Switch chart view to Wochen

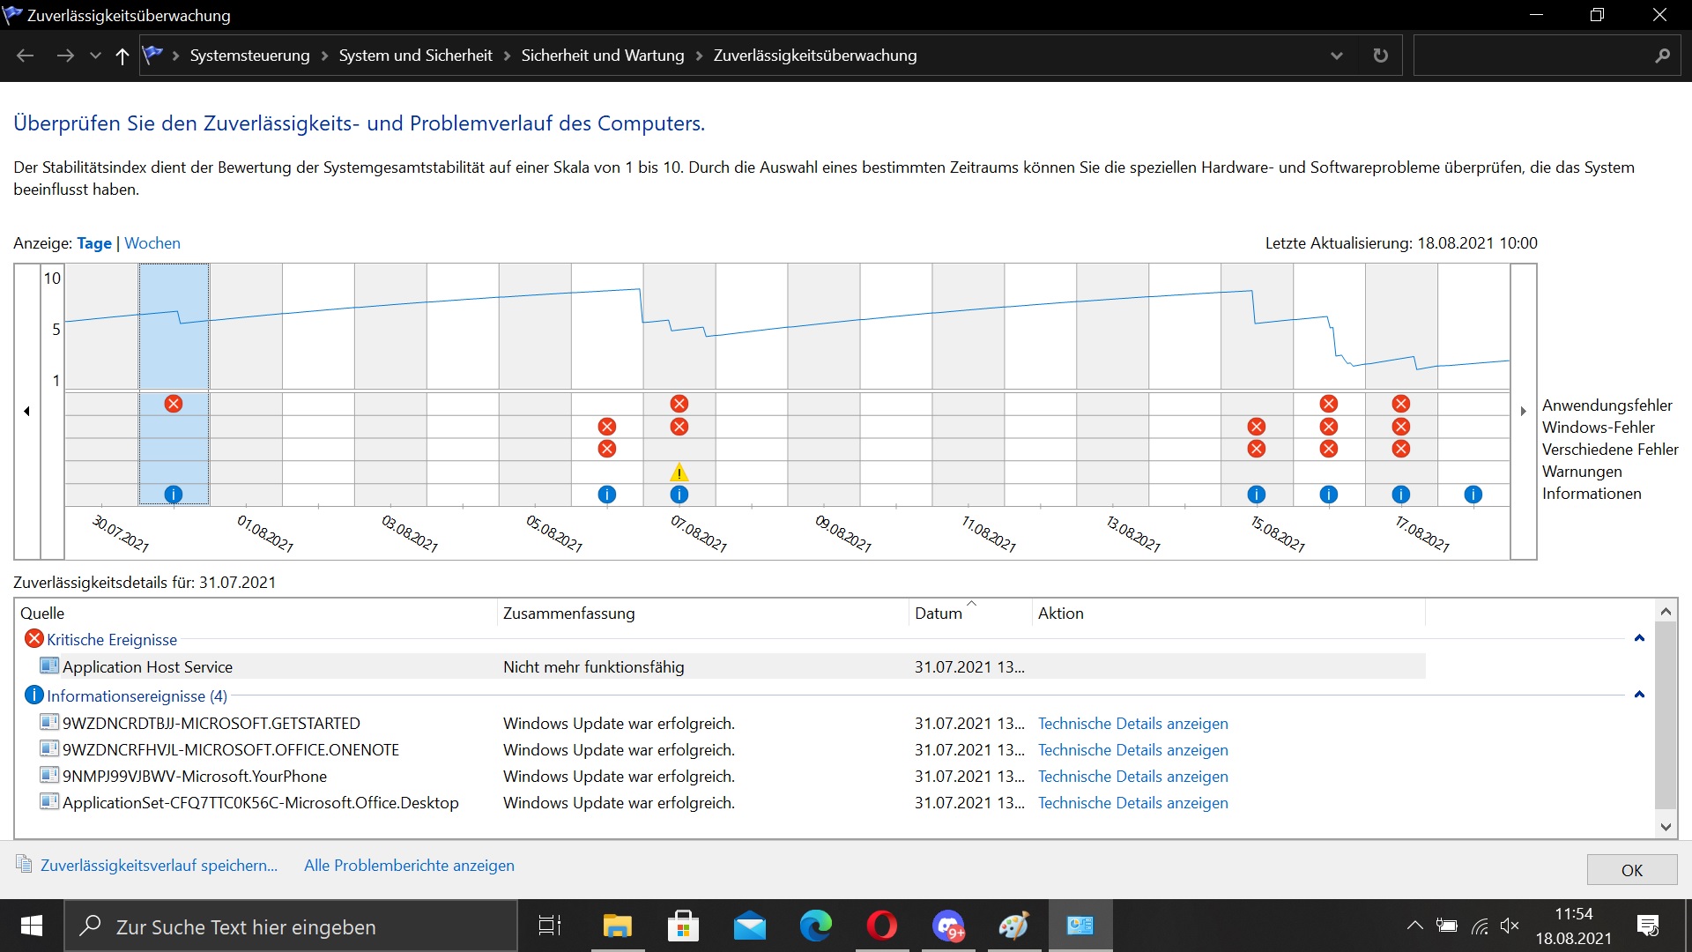[x=152, y=243]
